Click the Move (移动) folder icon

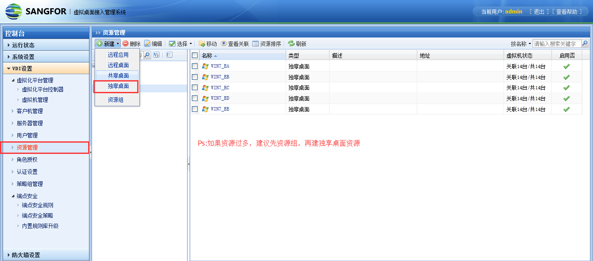point(202,44)
